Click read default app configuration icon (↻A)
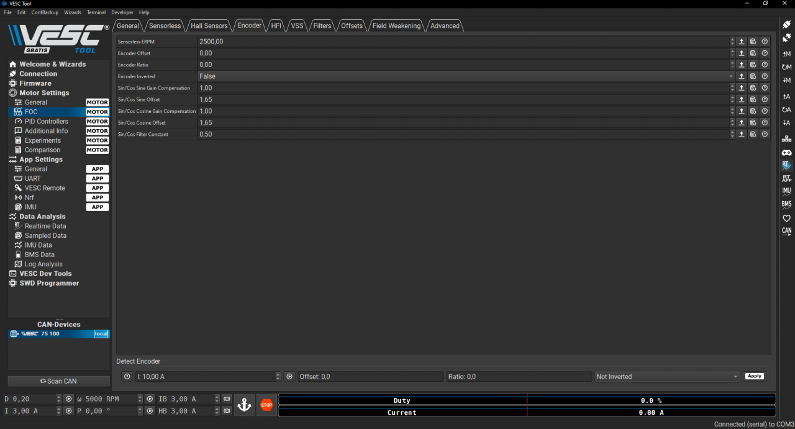795x429 pixels. click(x=786, y=110)
